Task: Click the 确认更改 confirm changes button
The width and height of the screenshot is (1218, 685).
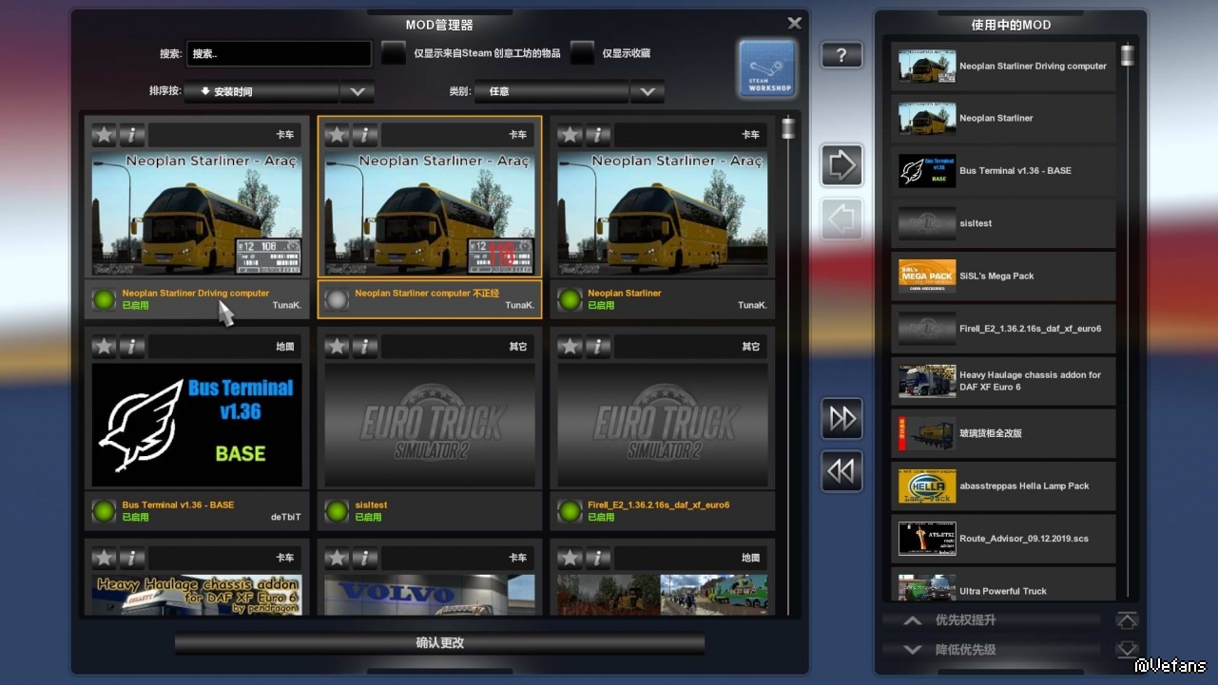Action: point(440,643)
